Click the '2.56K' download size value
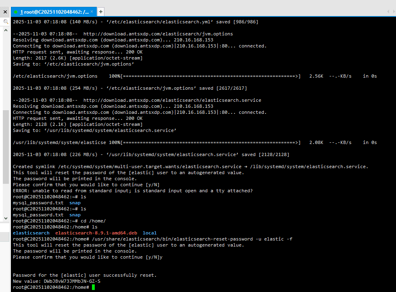The height and width of the screenshot is (292, 396). tap(316, 76)
